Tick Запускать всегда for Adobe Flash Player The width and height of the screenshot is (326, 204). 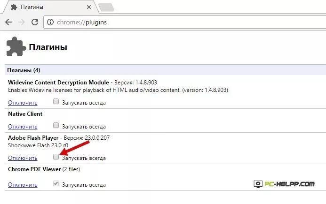click(x=56, y=157)
